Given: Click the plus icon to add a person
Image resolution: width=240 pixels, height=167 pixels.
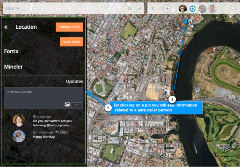Looking at the screenshot, I should [x=167, y=8].
